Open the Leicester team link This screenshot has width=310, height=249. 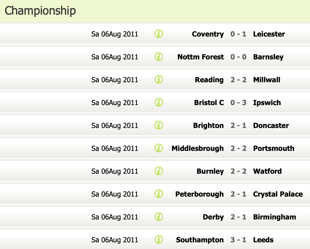click(x=269, y=34)
